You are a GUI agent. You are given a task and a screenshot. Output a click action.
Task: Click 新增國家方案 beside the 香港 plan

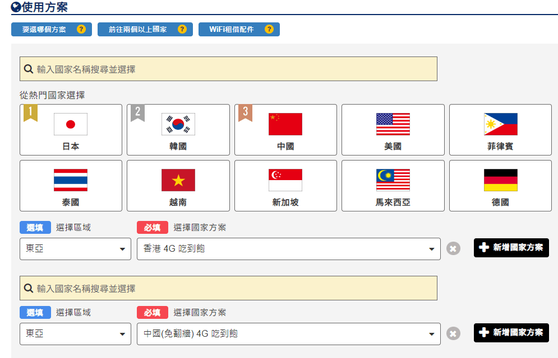click(511, 248)
